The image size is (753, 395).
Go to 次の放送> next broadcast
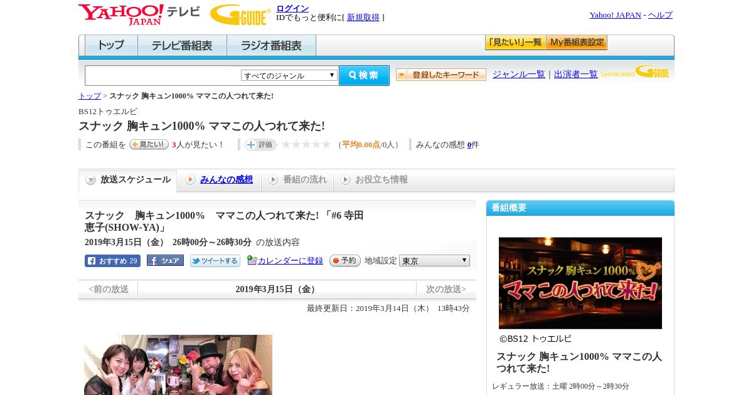point(446,290)
